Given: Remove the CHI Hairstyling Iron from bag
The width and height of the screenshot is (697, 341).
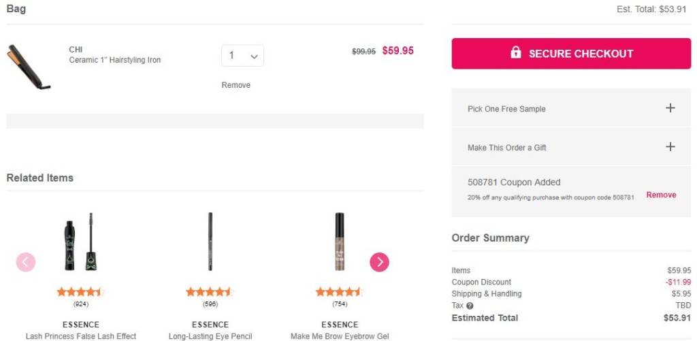Looking at the screenshot, I should click(x=236, y=85).
